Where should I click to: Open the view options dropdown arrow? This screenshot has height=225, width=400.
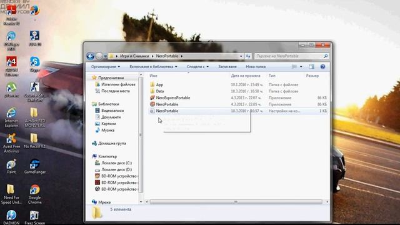click(301, 67)
